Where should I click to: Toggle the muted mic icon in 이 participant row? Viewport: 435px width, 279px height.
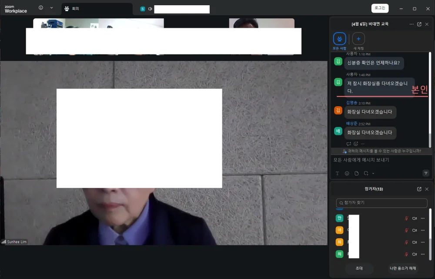coord(406,230)
